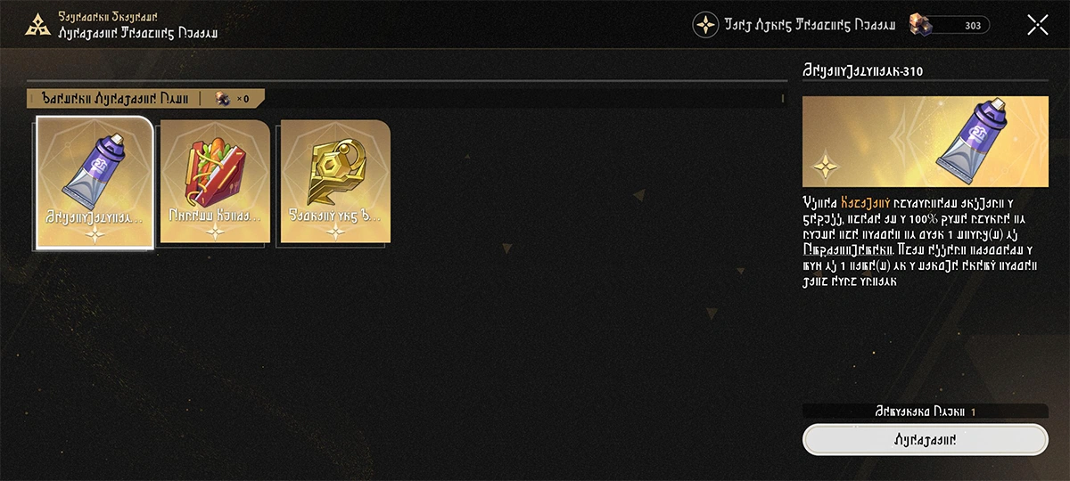
Task: Select the red sandwich lunch bag item
Action: [215, 182]
